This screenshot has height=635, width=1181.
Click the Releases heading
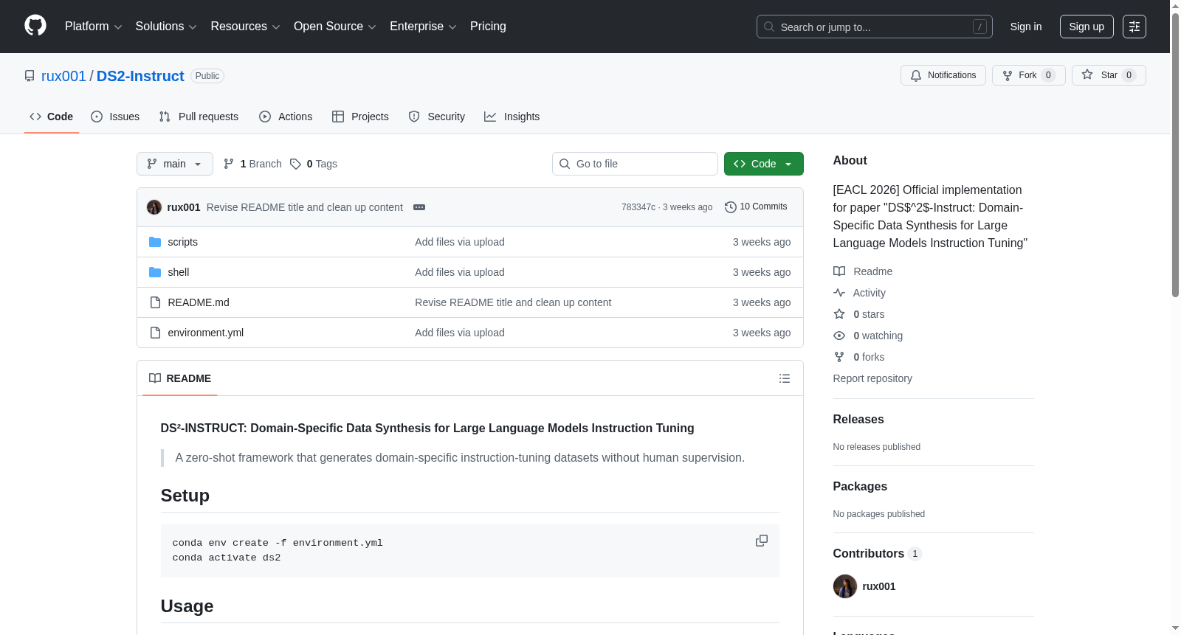point(858,419)
